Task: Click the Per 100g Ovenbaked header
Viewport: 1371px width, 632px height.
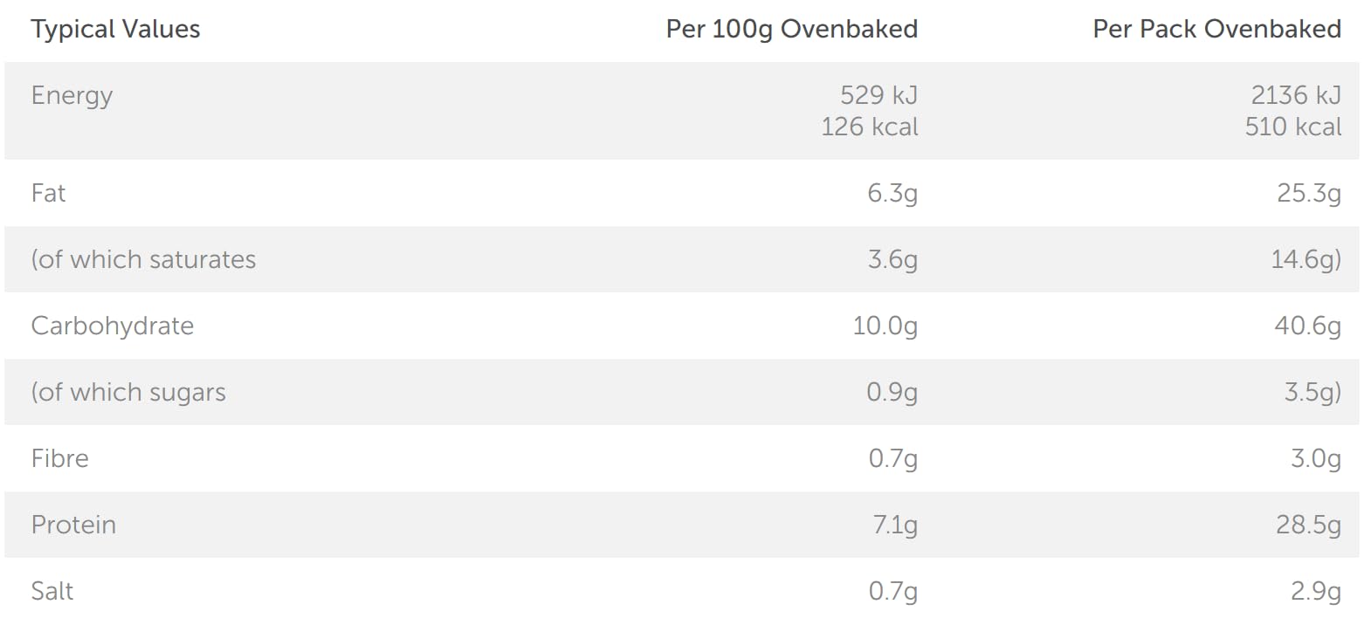Action: (791, 30)
